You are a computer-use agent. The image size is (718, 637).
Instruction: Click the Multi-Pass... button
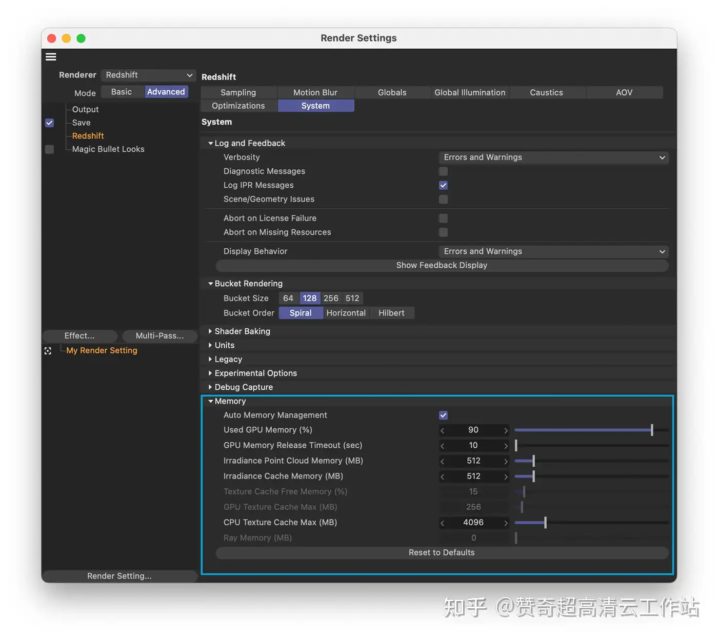pyautogui.click(x=159, y=336)
